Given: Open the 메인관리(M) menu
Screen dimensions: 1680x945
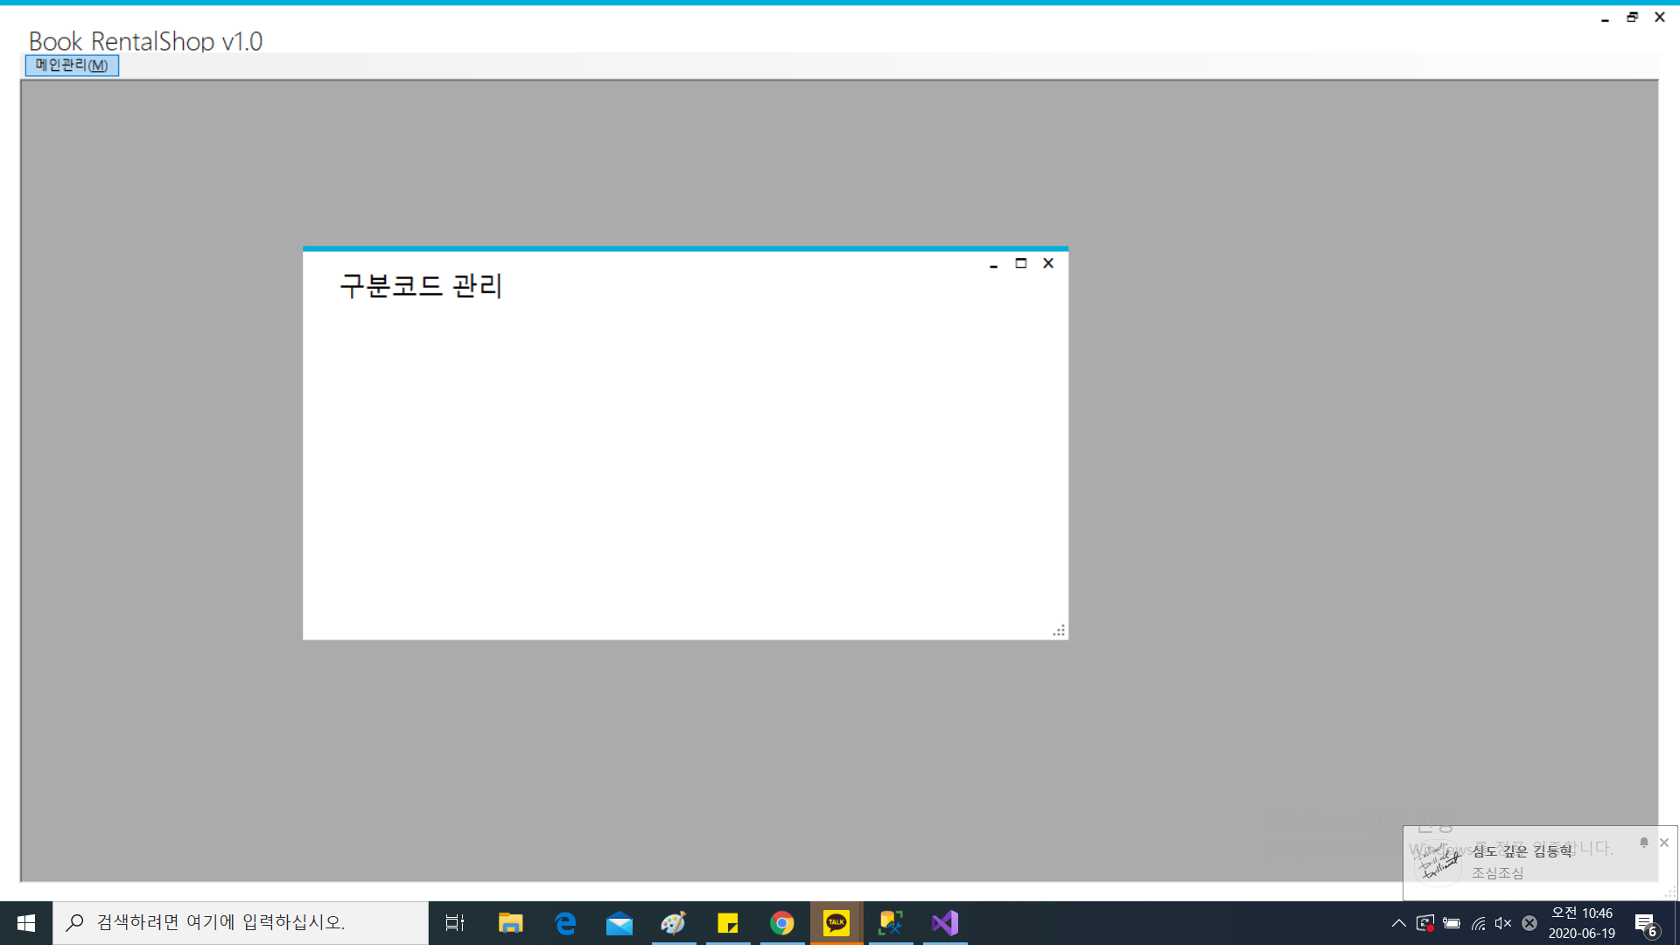Looking at the screenshot, I should point(72,66).
